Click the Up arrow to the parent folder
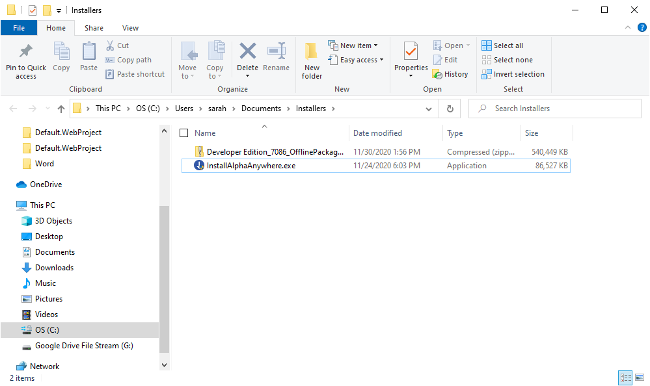The width and height of the screenshot is (650, 386). click(x=61, y=109)
